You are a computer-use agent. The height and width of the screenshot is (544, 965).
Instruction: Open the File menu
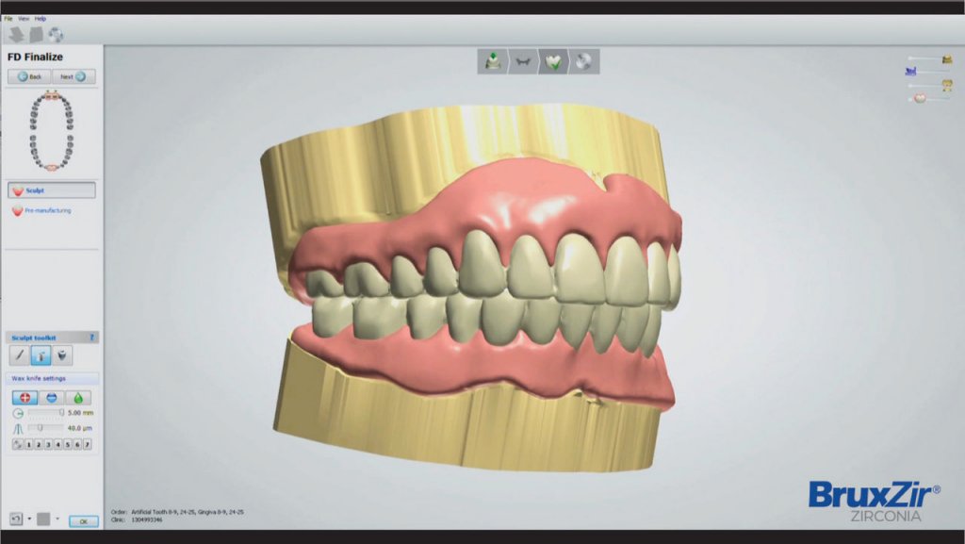point(9,18)
